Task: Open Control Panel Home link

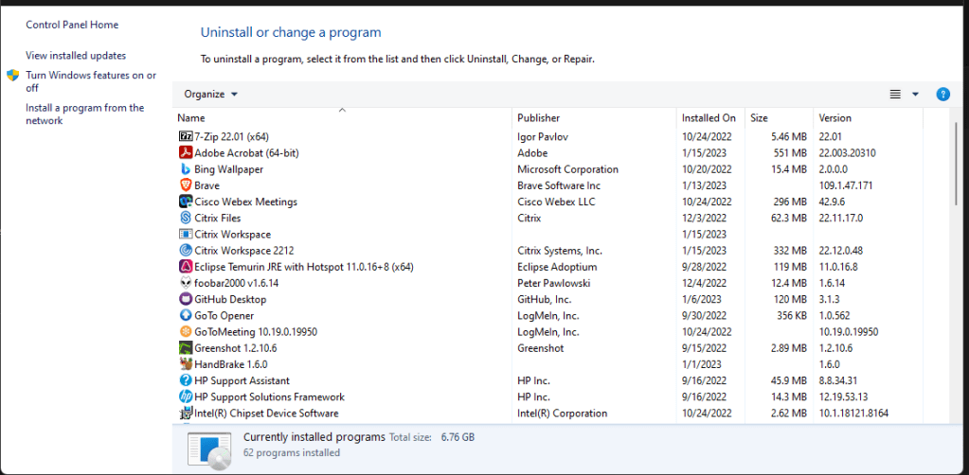Action: click(x=72, y=25)
